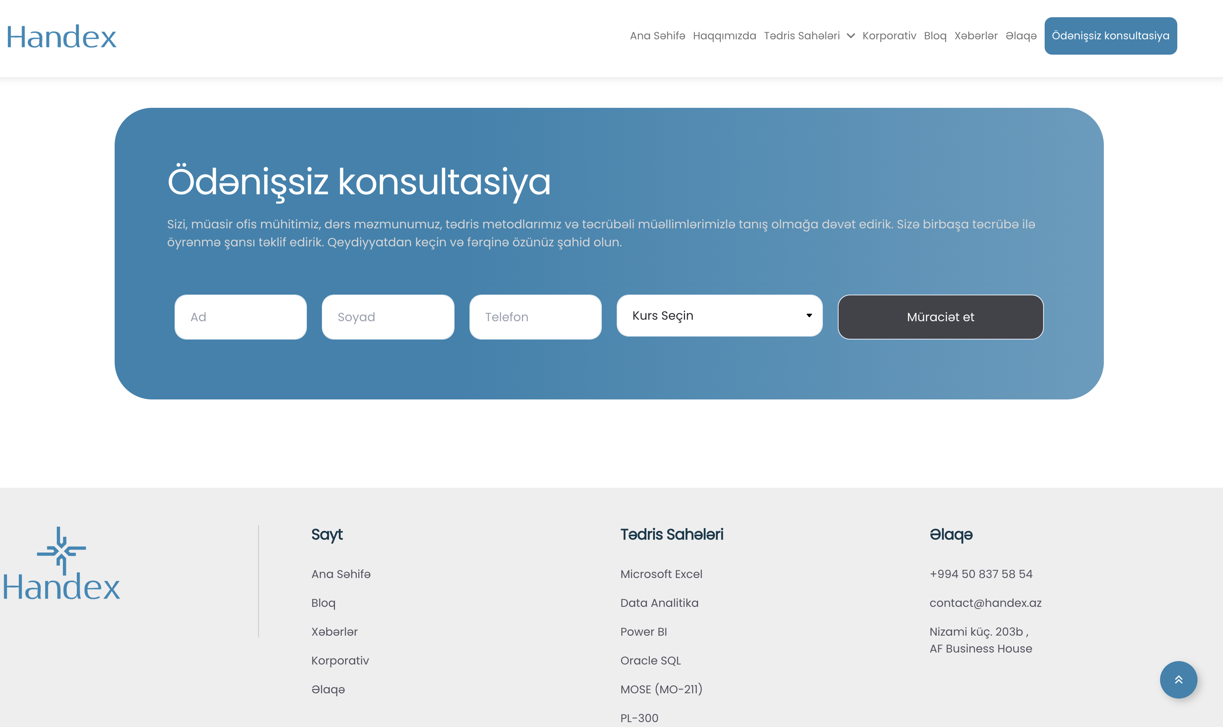Open the Kurs Seçin dropdown
Image resolution: width=1223 pixels, height=727 pixels.
[x=719, y=316]
